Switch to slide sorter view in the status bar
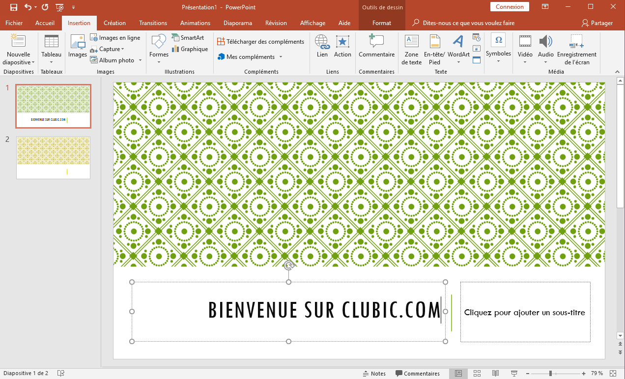 (477, 374)
